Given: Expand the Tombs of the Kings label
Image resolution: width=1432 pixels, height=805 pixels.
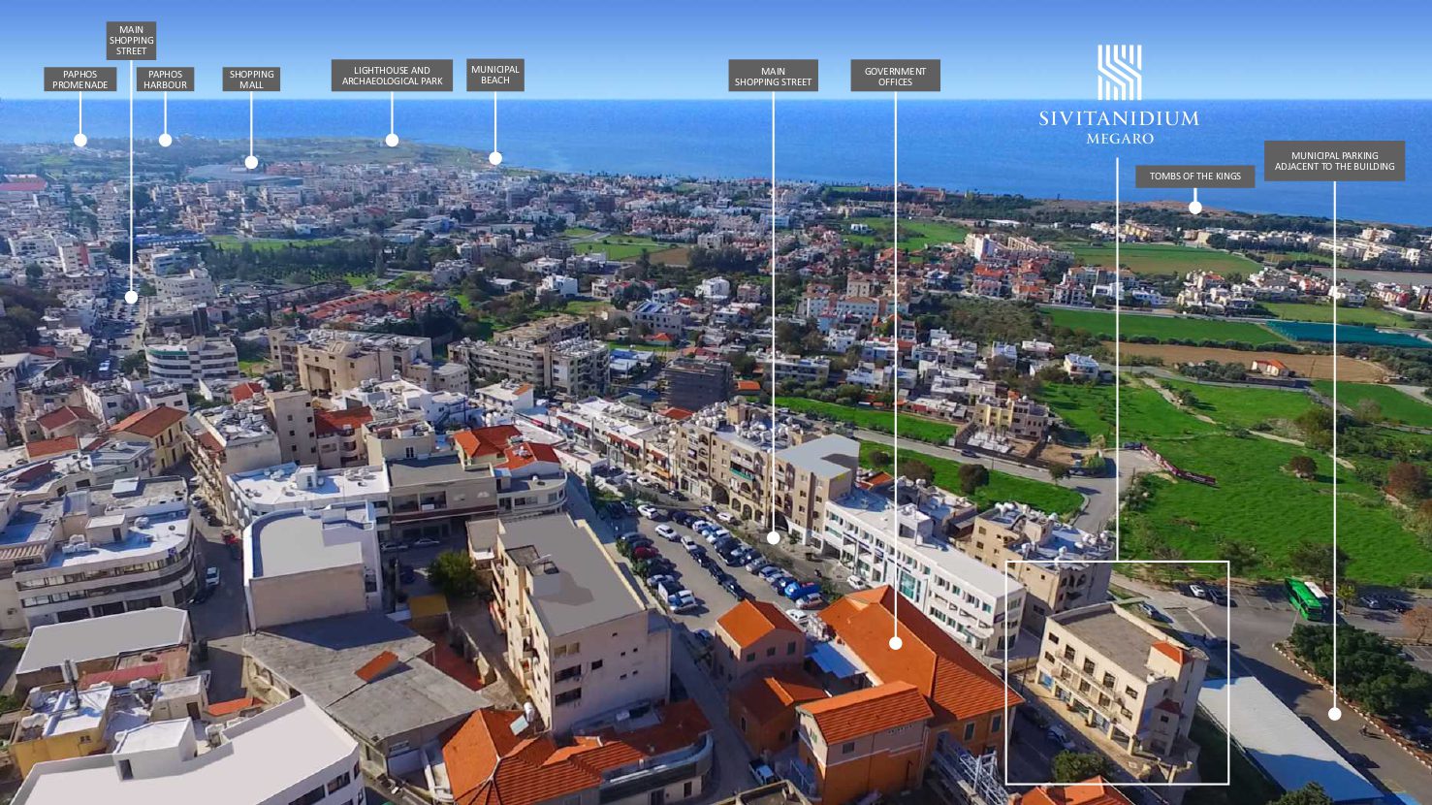Looking at the screenshot, I should 1193,177.
